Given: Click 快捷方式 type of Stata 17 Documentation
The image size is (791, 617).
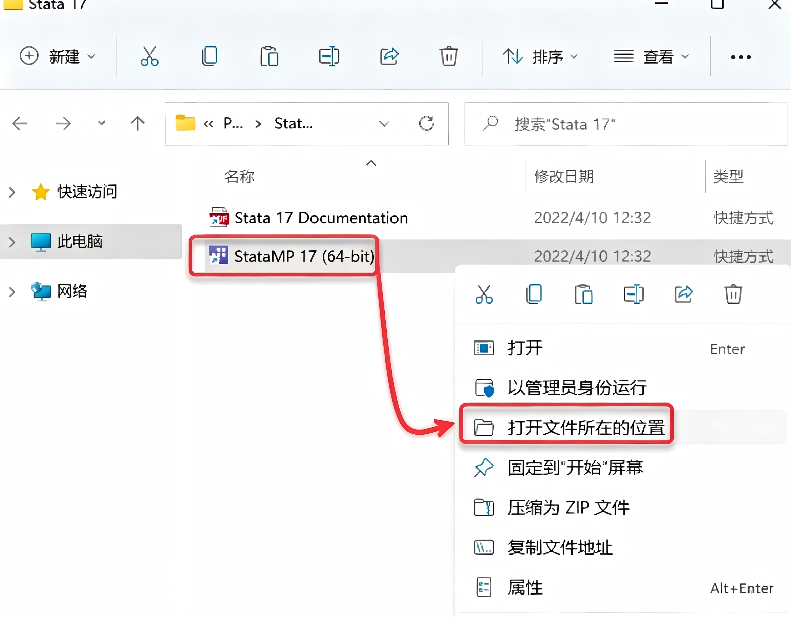Looking at the screenshot, I should (x=744, y=218).
